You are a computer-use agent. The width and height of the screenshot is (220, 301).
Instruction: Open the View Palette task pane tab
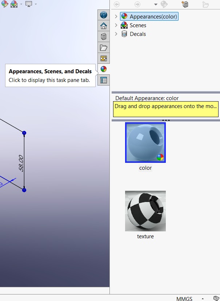point(104,58)
